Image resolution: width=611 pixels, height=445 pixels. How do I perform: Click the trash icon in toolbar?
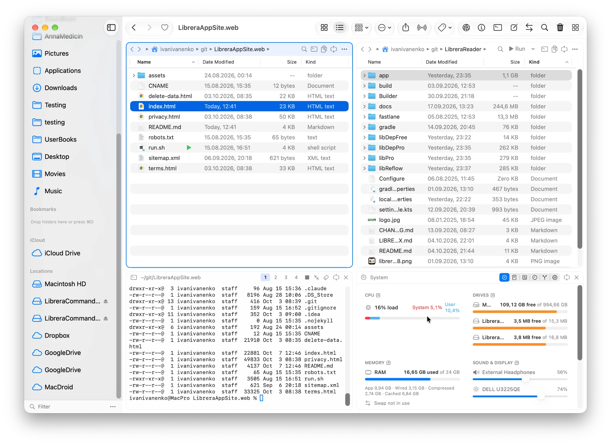(x=560, y=28)
